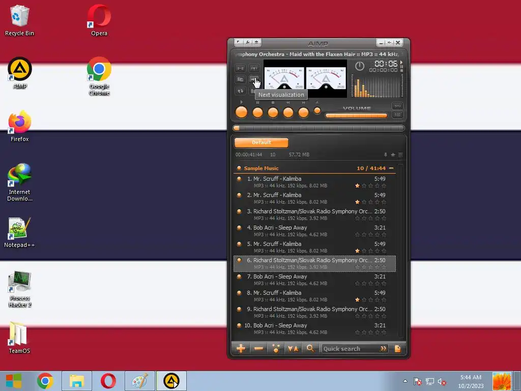Open AIMP preferences wrench icon

click(248, 42)
